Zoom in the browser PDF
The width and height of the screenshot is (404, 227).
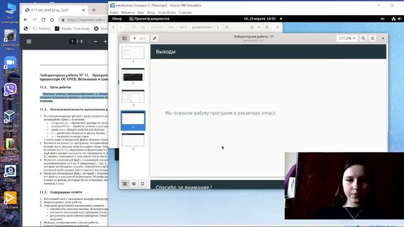click(105, 42)
